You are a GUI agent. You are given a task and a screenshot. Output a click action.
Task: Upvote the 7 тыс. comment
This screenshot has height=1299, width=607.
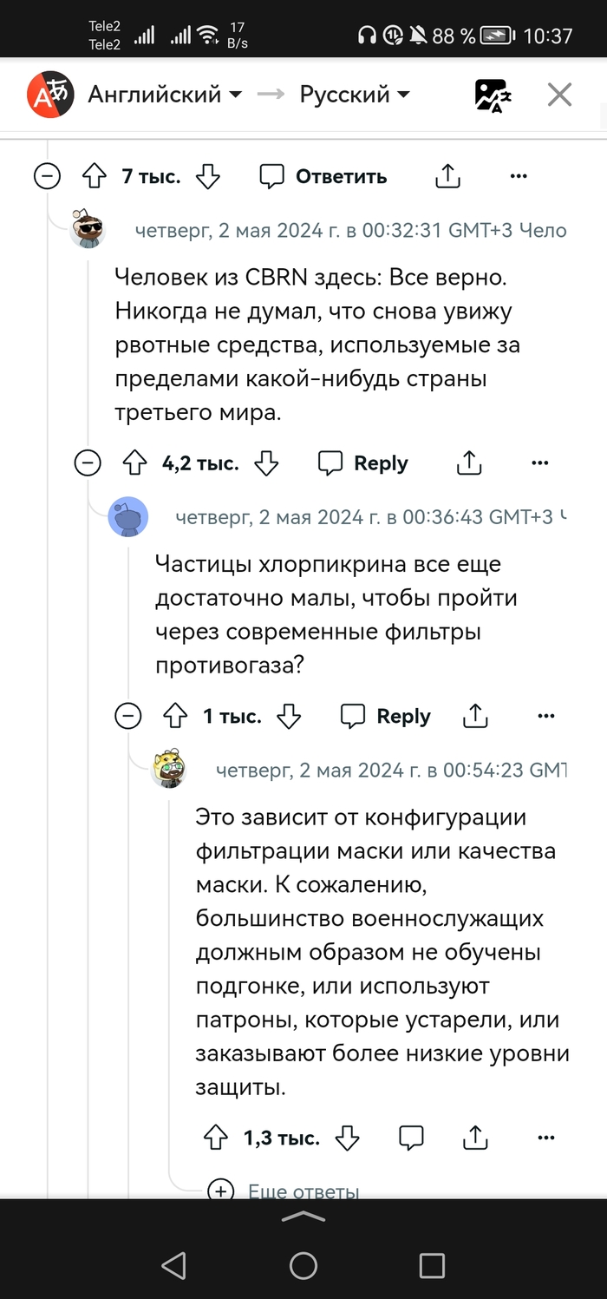coord(93,176)
